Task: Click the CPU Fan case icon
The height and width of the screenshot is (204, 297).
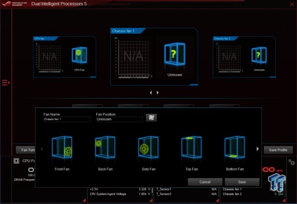Action: click(x=80, y=55)
